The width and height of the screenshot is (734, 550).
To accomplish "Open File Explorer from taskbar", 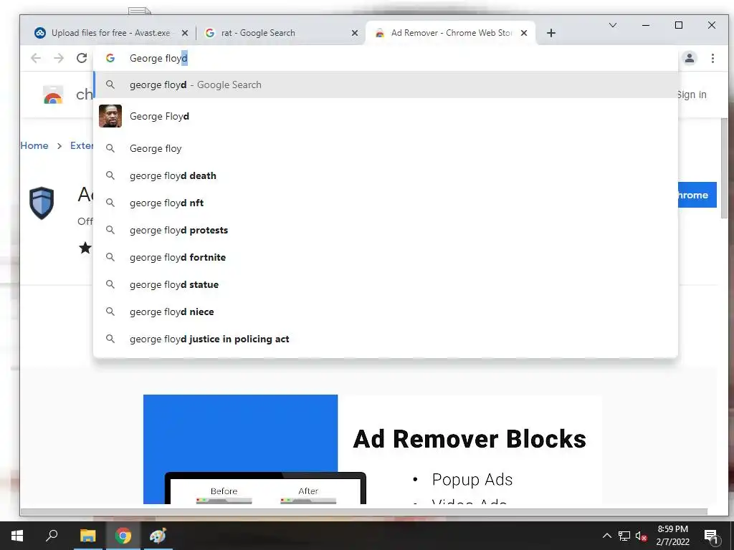I will pos(87,536).
